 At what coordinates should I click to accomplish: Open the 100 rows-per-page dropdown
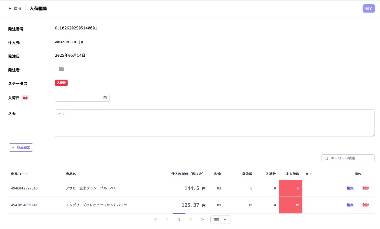tap(220, 219)
